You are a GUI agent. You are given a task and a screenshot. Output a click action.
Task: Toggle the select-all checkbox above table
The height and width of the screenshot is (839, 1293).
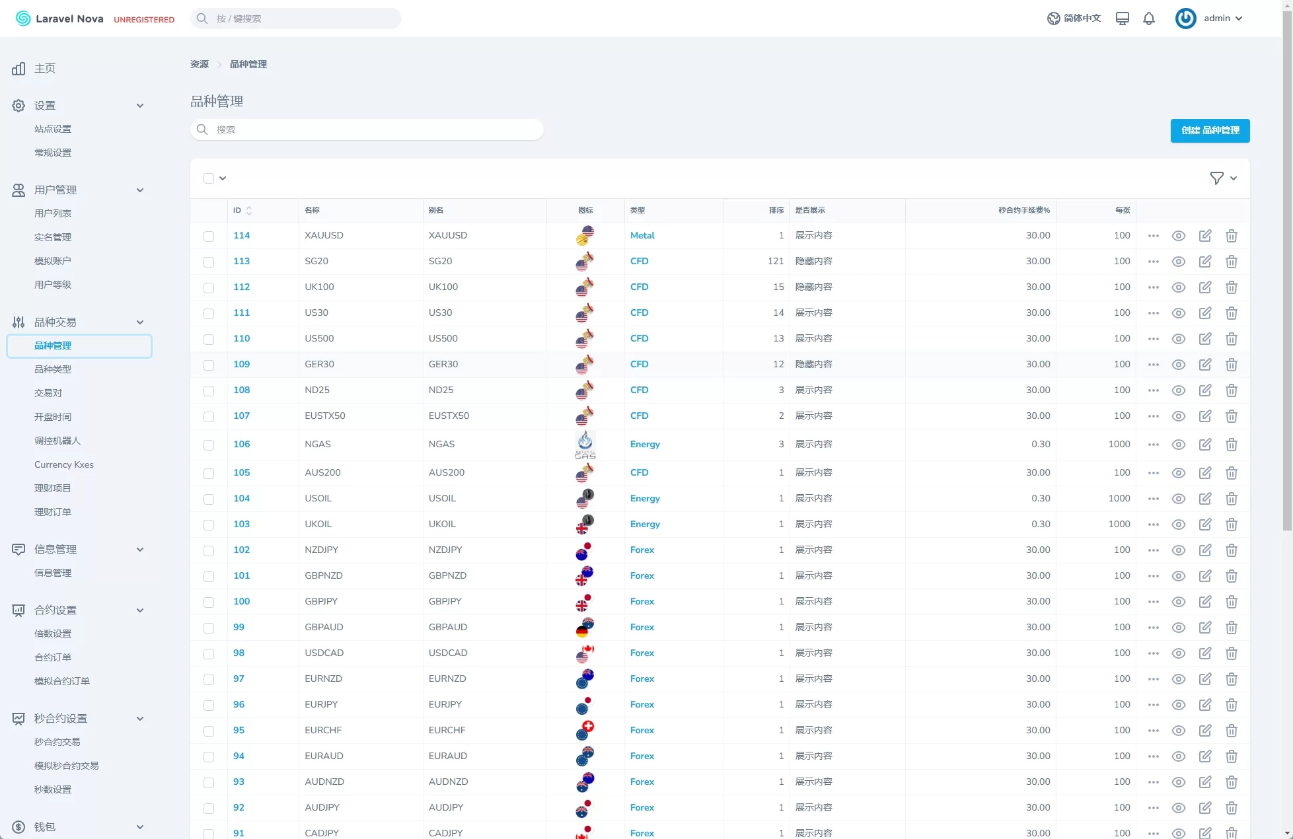coord(209,178)
